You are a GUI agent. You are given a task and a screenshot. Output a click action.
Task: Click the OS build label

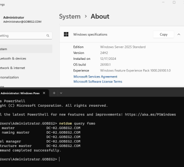pos(79,64)
